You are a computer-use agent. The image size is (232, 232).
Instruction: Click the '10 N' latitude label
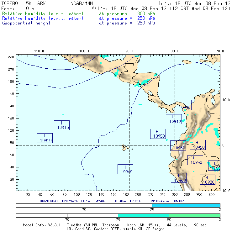226,100
